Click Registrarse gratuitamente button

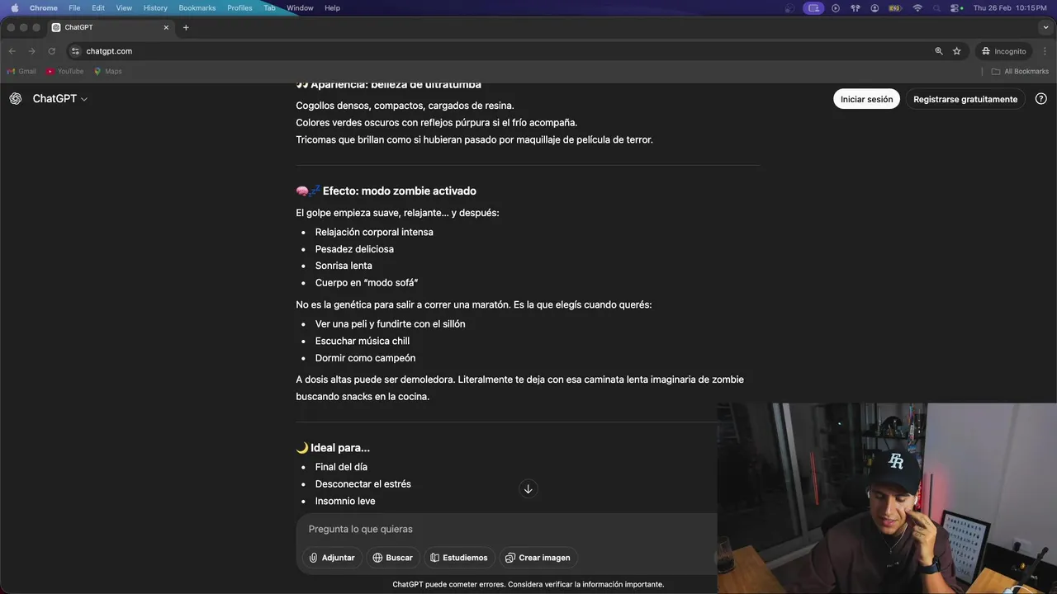click(x=965, y=99)
